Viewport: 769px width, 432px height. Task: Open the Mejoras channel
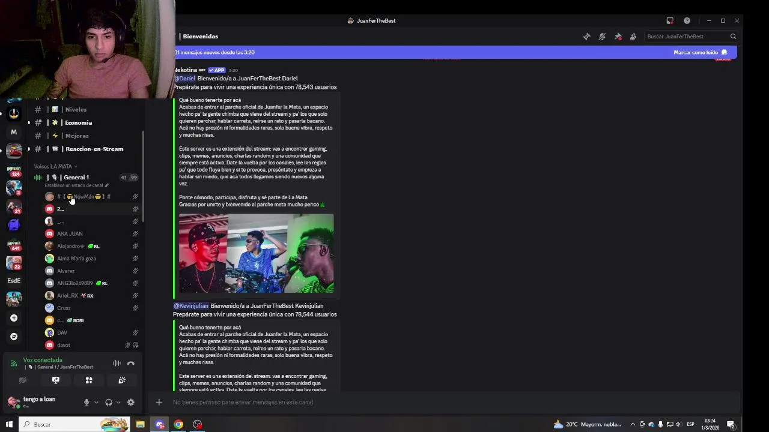click(x=85, y=136)
